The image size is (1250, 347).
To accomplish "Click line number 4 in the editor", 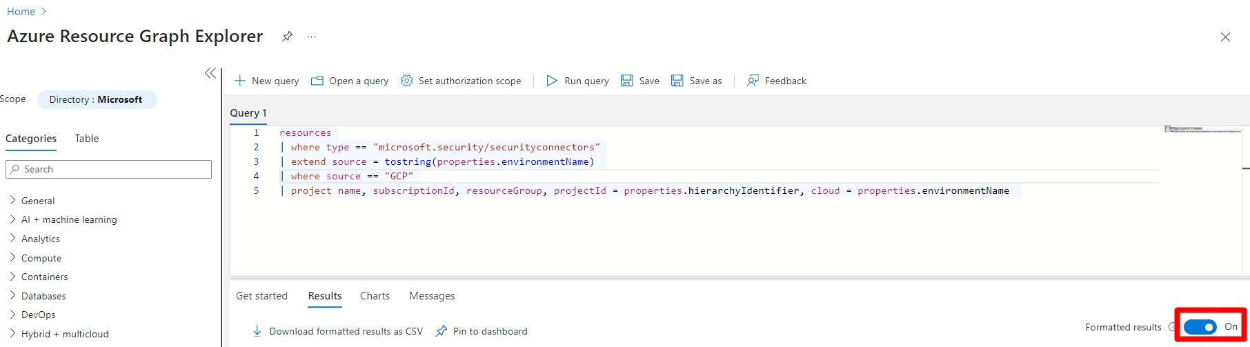I will point(256,176).
